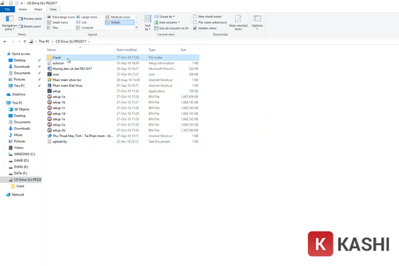Uncheck the Hidden items checkbox
Viewport: 399px width, 266px height.
pos(195,29)
